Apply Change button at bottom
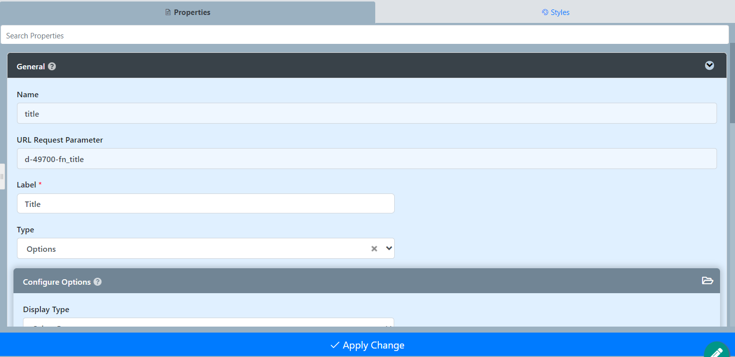This screenshot has height=357, width=735. pyautogui.click(x=367, y=345)
